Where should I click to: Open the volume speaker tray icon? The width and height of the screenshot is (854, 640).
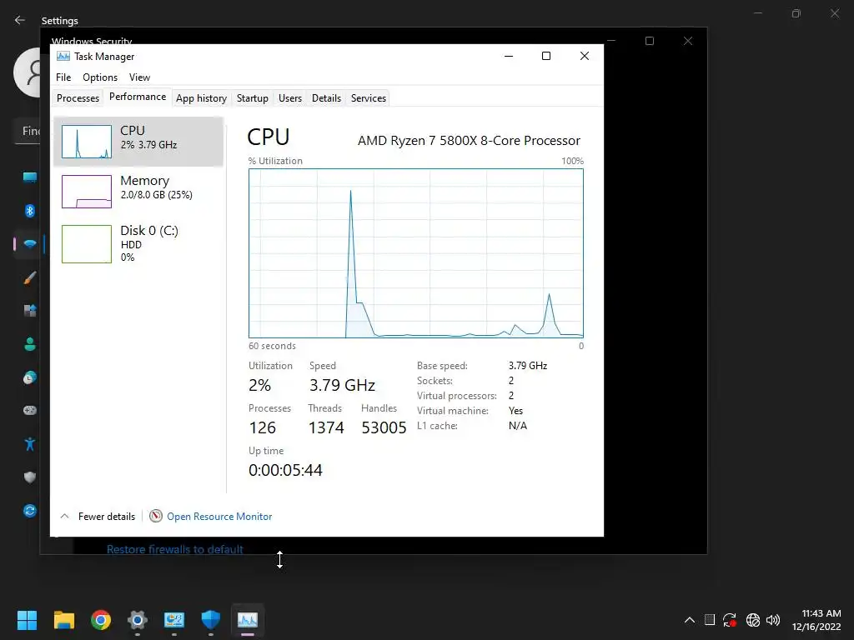pos(773,620)
